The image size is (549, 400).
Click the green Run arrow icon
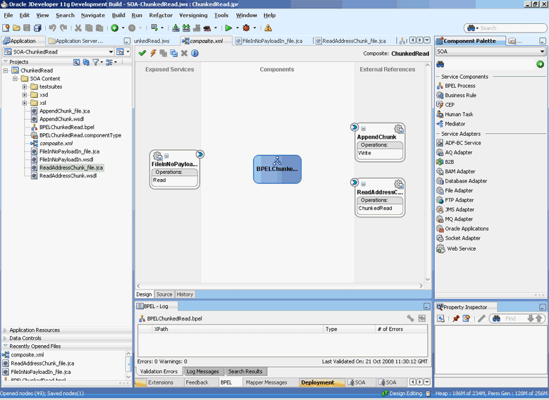pos(228,28)
